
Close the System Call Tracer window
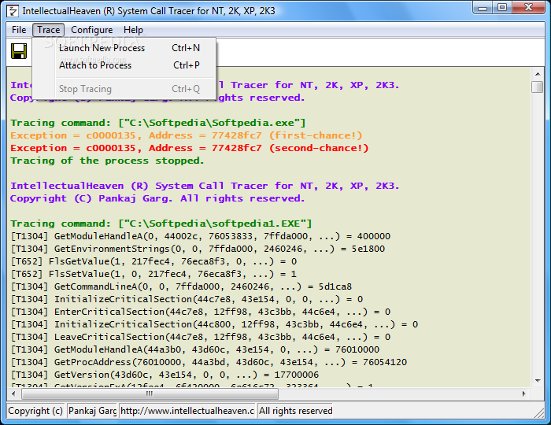coord(528,8)
